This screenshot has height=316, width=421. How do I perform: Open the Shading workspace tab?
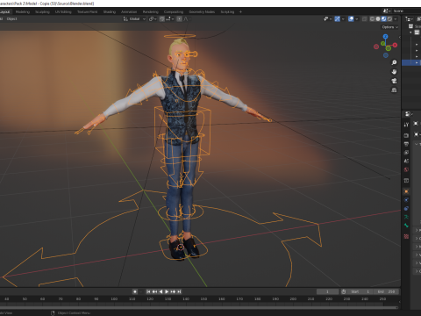point(110,11)
